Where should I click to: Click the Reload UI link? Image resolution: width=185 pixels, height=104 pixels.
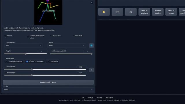[x=110, y=98]
